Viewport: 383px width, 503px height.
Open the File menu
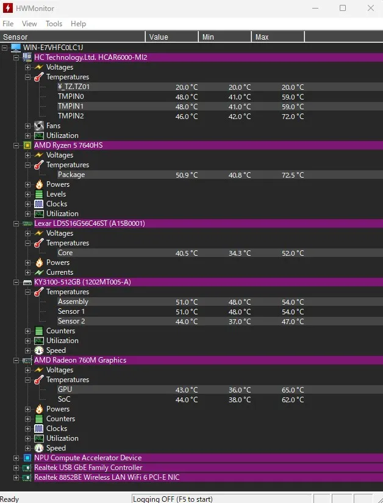coord(8,24)
